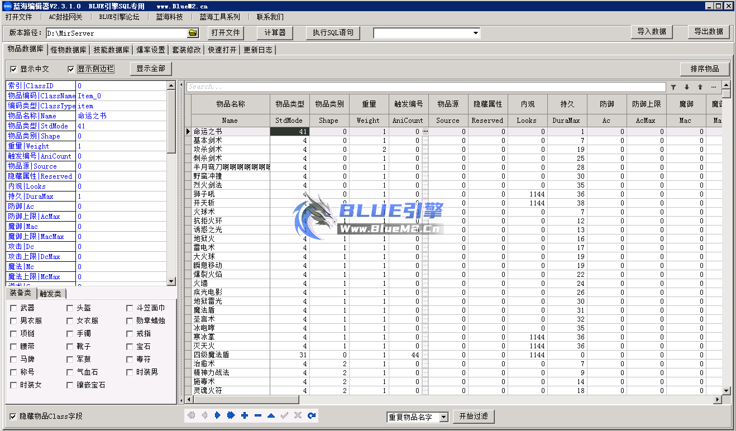Insert a new record with plus icon

(245, 415)
